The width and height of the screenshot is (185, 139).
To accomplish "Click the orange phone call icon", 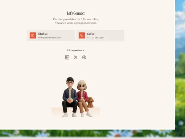I will [x=82, y=36].
